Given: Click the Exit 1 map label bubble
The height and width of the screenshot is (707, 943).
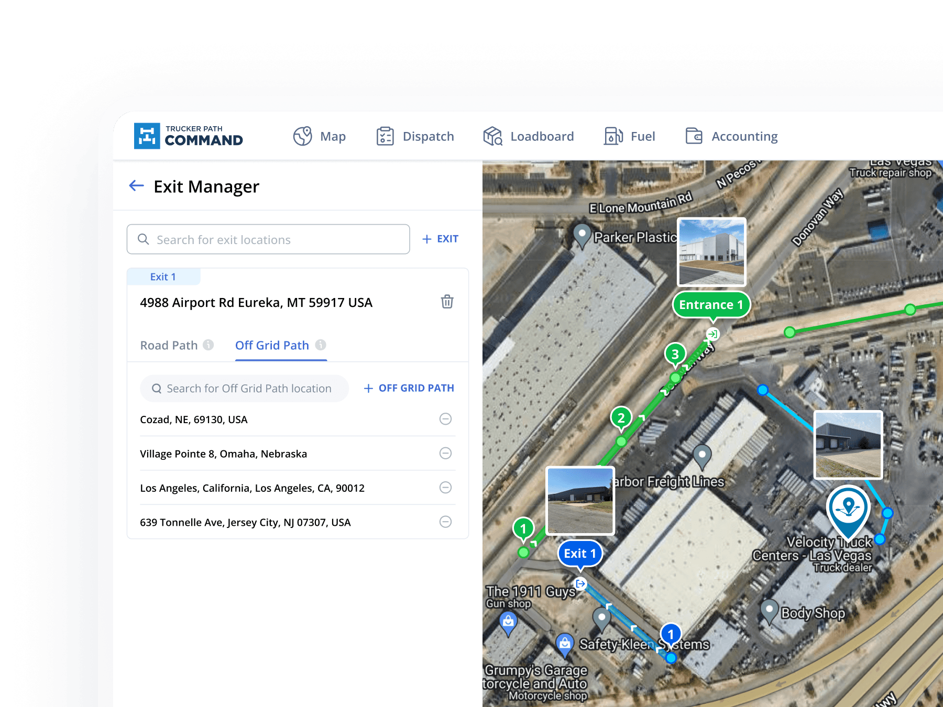Looking at the screenshot, I should [x=580, y=554].
